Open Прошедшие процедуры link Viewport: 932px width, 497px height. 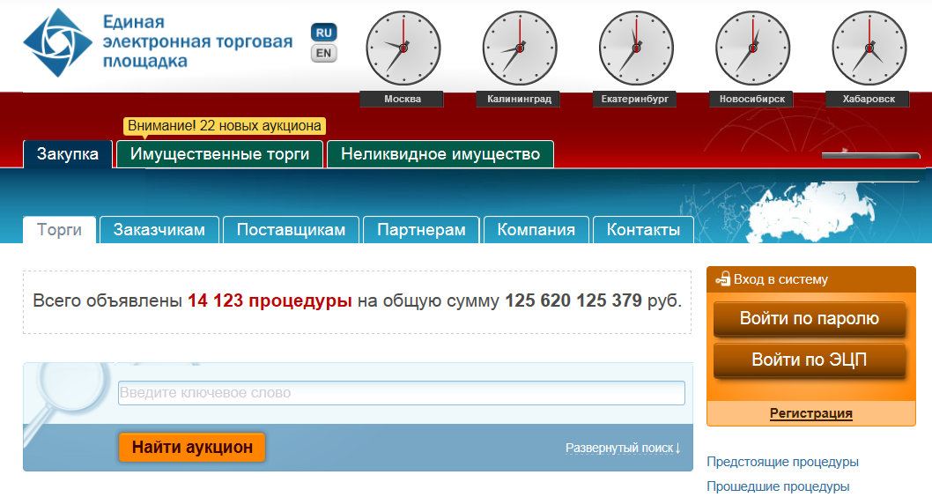778,486
